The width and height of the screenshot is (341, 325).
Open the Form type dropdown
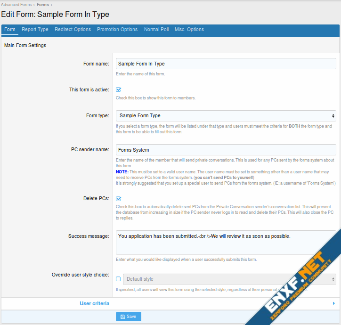[x=226, y=116]
